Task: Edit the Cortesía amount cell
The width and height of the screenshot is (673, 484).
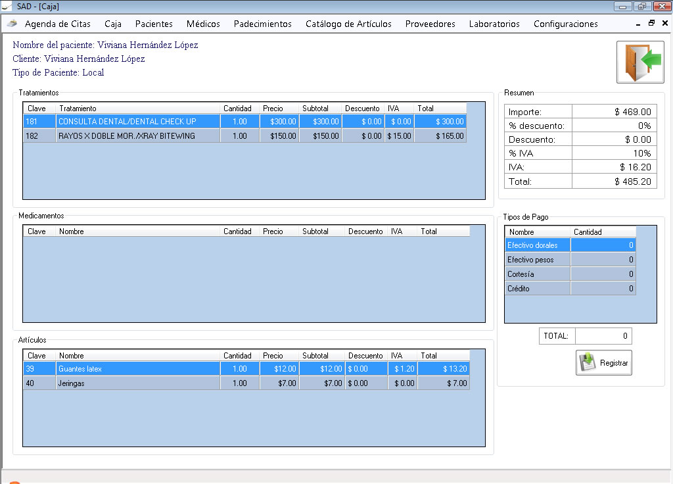Action: coord(603,274)
